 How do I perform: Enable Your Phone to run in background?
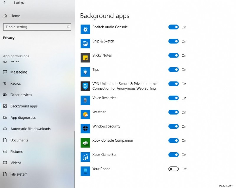174,169
